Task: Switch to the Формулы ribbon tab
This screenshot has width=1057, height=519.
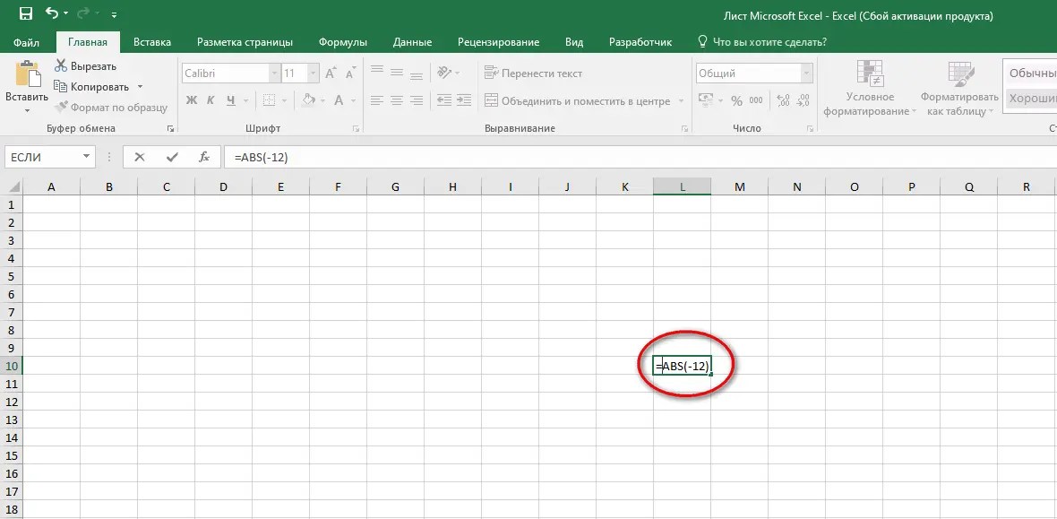Action: [x=344, y=41]
